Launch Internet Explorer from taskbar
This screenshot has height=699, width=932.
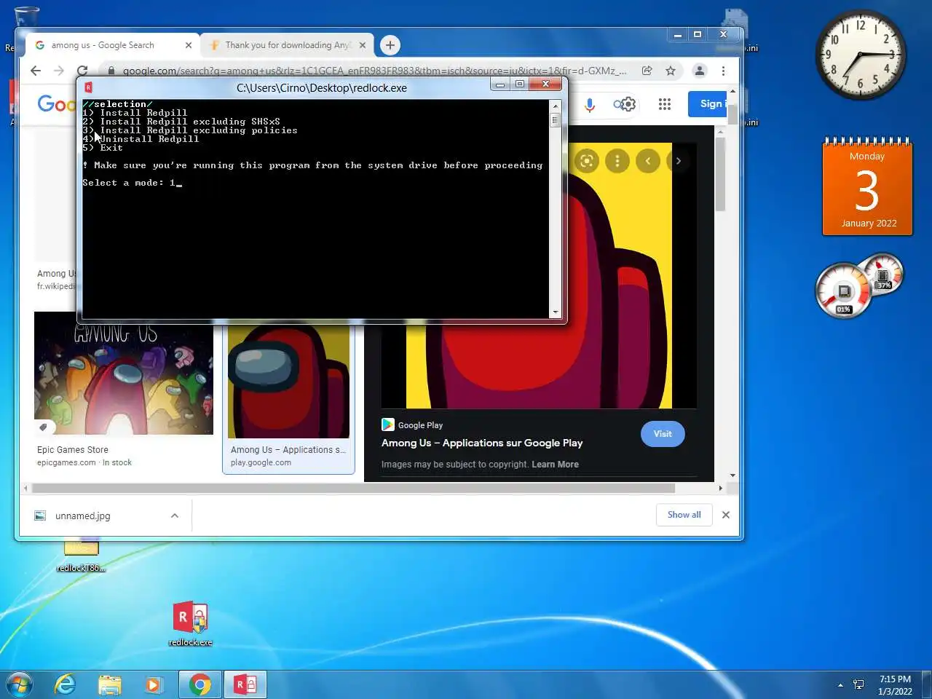click(65, 684)
